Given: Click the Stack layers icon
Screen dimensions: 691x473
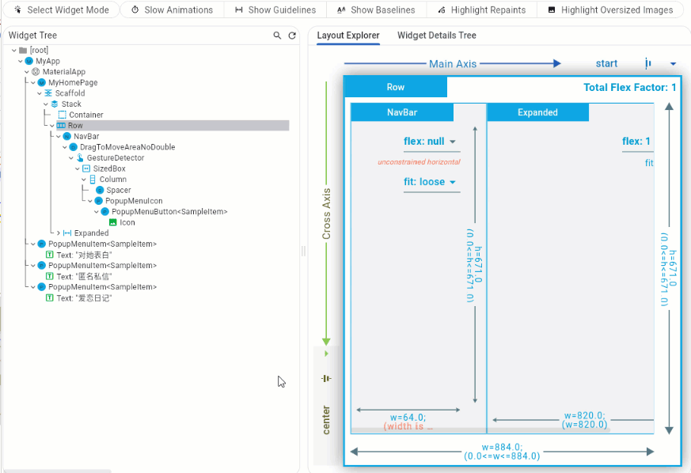Looking at the screenshot, I should [x=55, y=104].
